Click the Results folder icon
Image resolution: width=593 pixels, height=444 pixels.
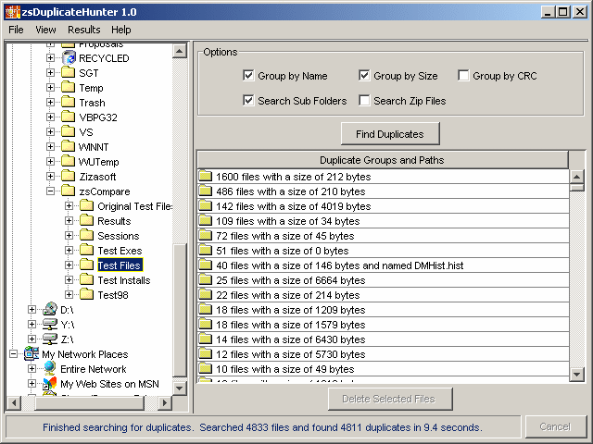pos(86,220)
